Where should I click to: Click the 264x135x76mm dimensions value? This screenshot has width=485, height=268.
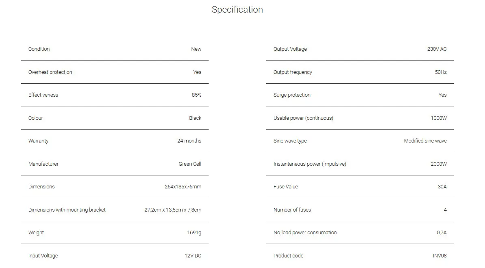[183, 187]
